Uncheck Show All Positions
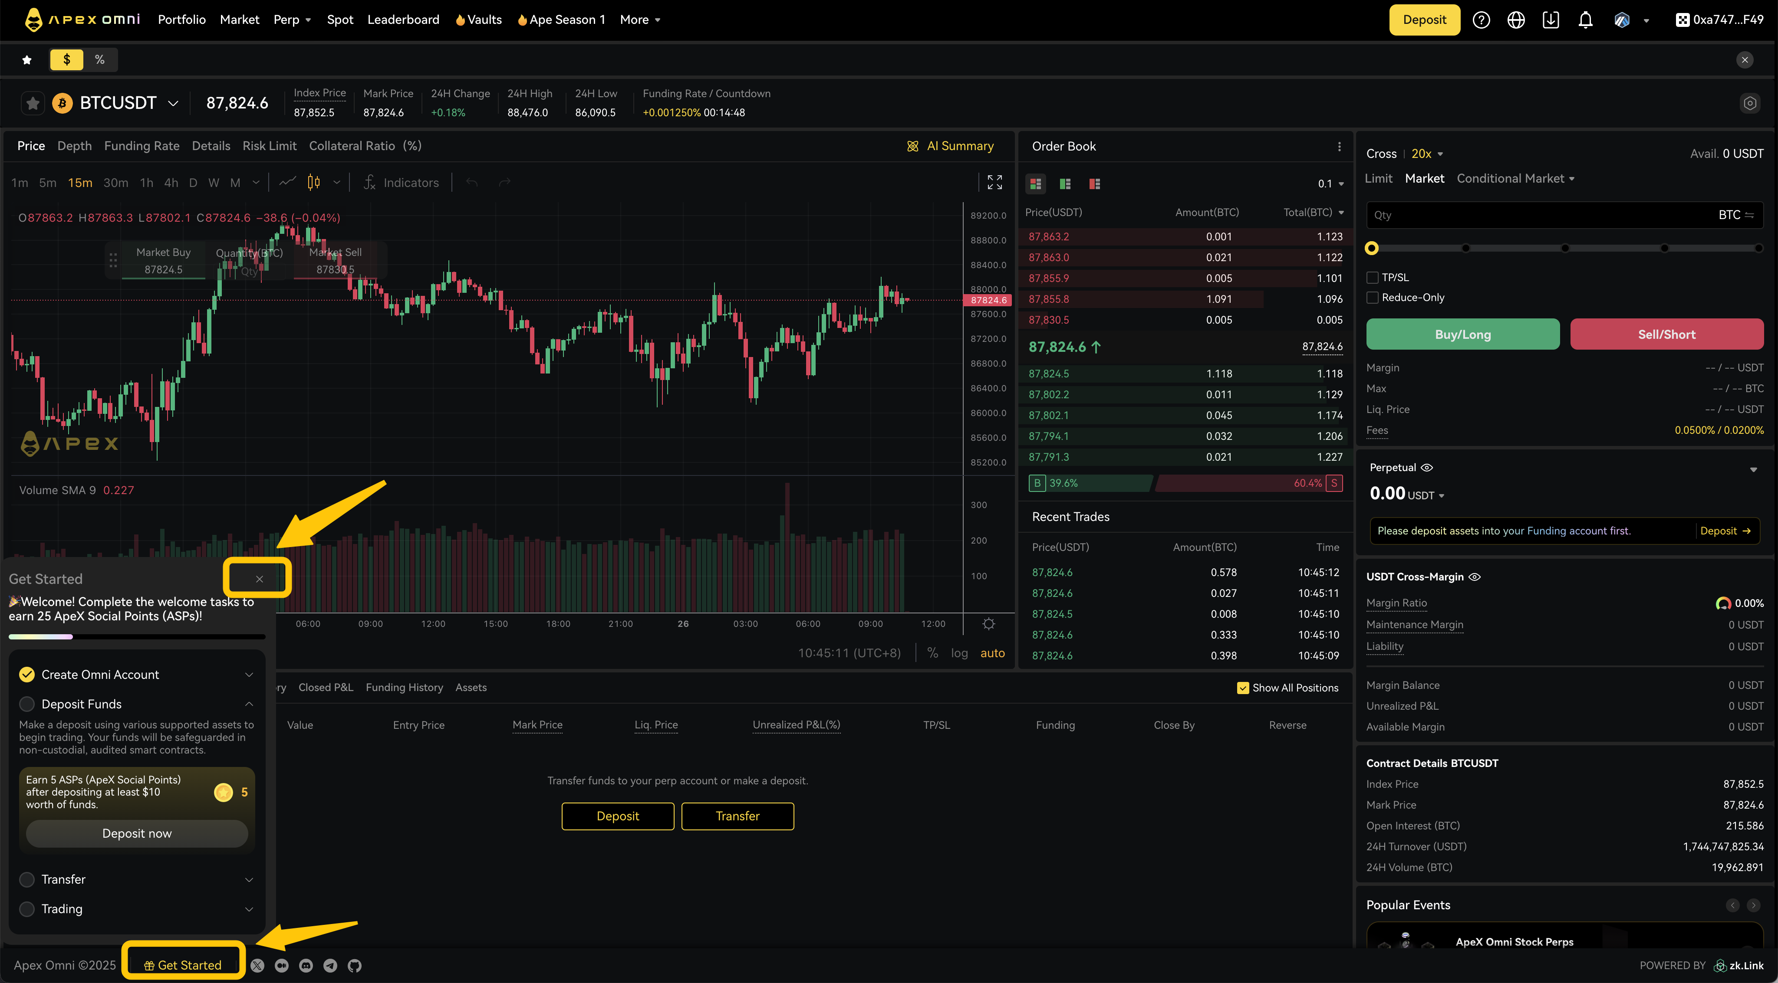Image resolution: width=1778 pixels, height=983 pixels. [x=1242, y=688]
